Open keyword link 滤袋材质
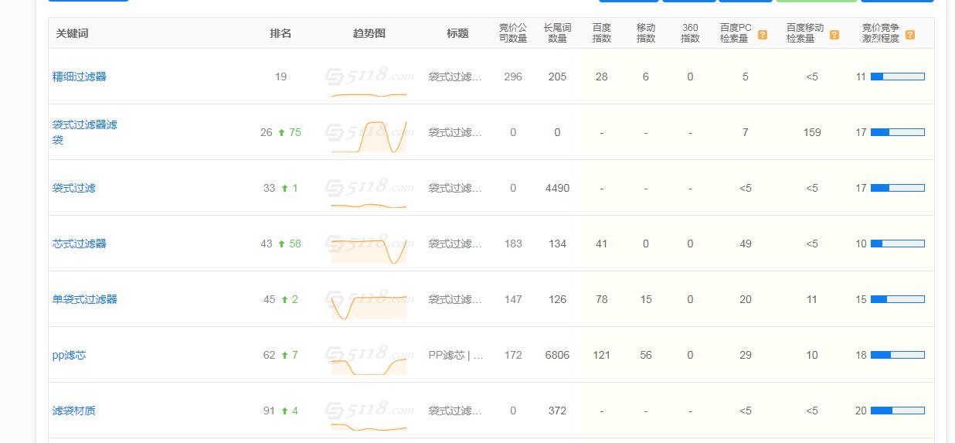 coord(74,411)
